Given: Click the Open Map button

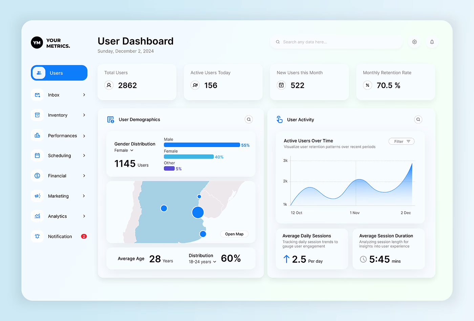Looking at the screenshot, I should 234,234.
